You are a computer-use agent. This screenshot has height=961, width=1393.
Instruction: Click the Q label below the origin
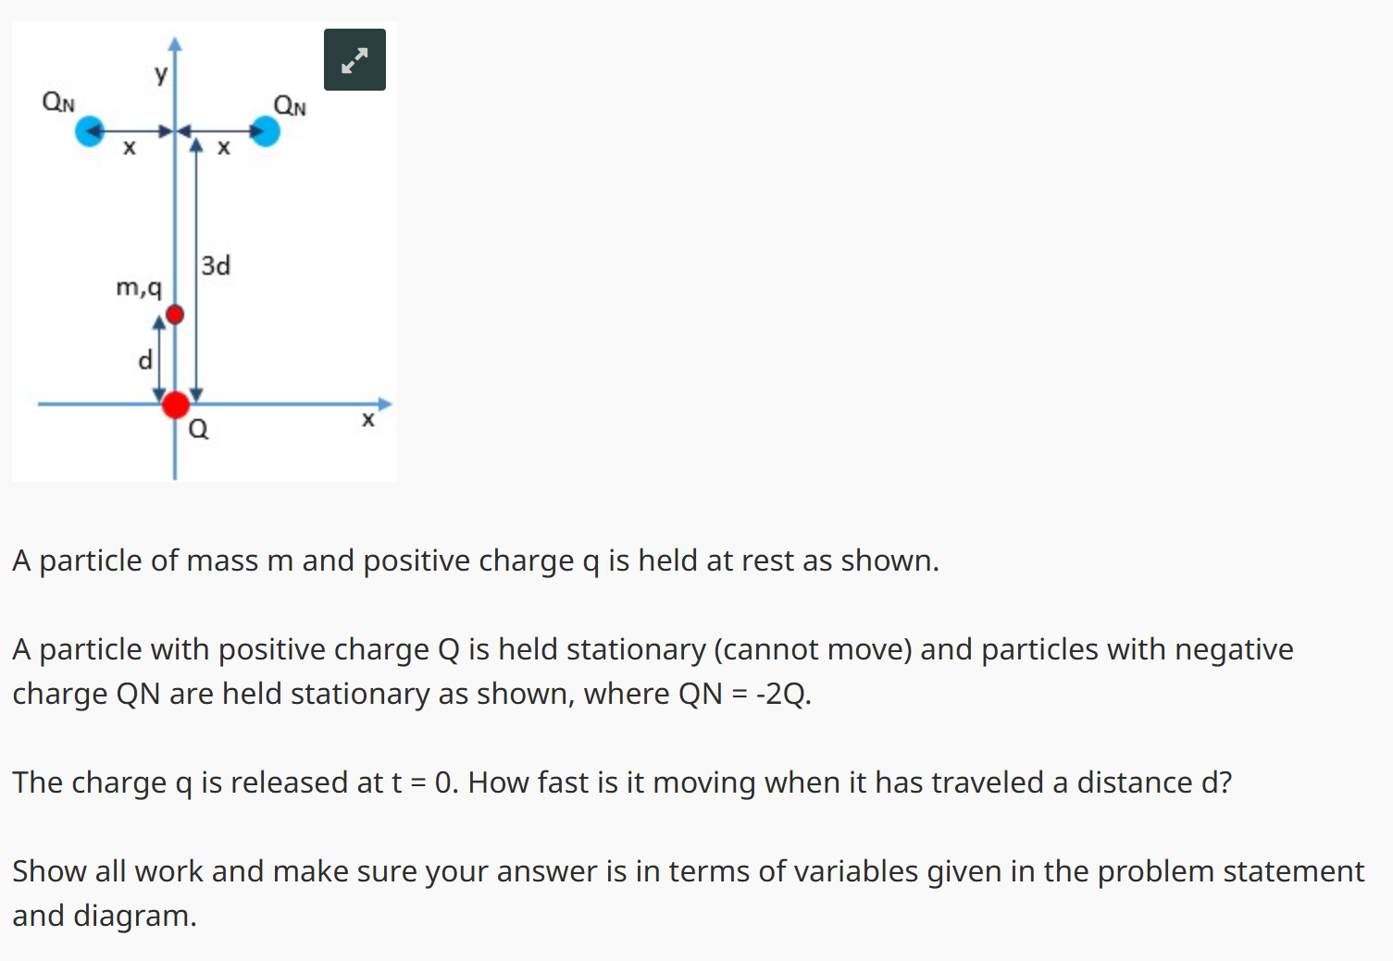[x=198, y=428]
